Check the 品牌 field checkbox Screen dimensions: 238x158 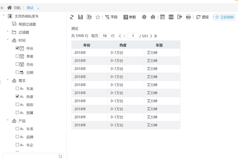17,137
